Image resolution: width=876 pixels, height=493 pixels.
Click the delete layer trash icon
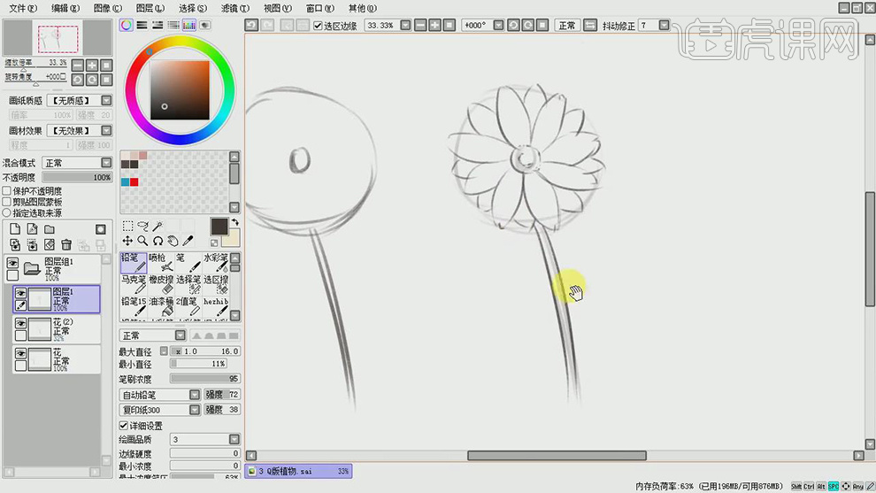point(66,245)
